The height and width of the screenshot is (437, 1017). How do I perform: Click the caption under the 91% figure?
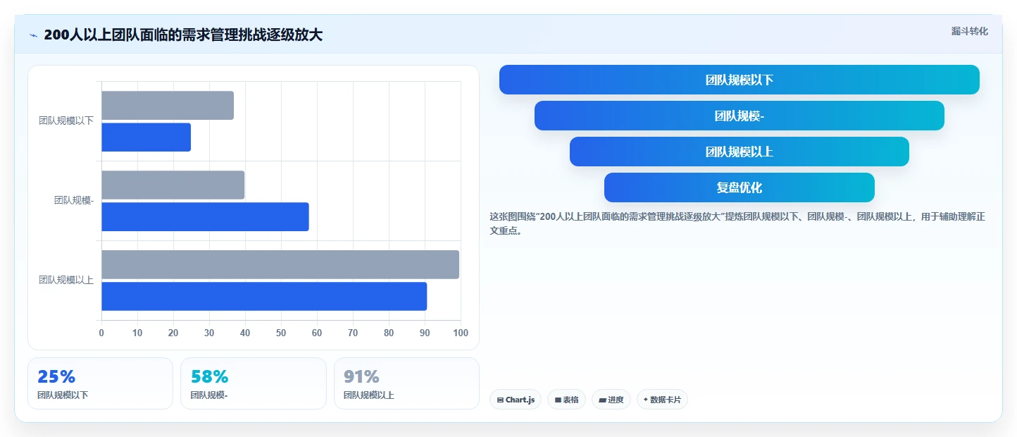[x=369, y=395]
